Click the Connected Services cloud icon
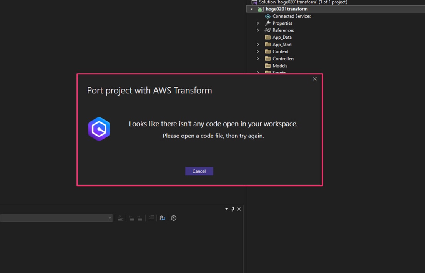 tap(267, 17)
